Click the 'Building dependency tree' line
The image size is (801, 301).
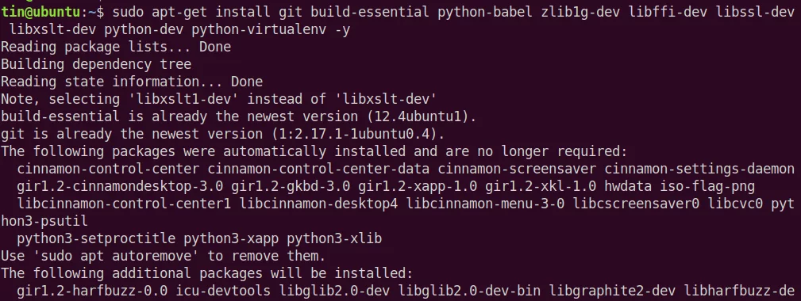pyautogui.click(x=96, y=65)
